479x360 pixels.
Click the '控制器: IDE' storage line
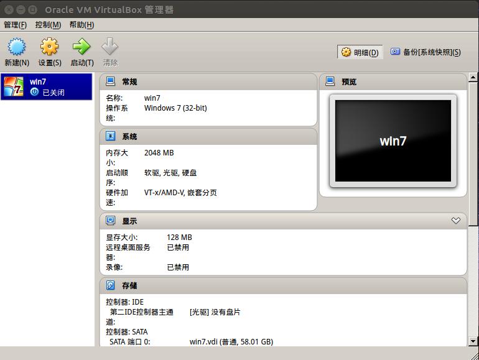pos(124,302)
